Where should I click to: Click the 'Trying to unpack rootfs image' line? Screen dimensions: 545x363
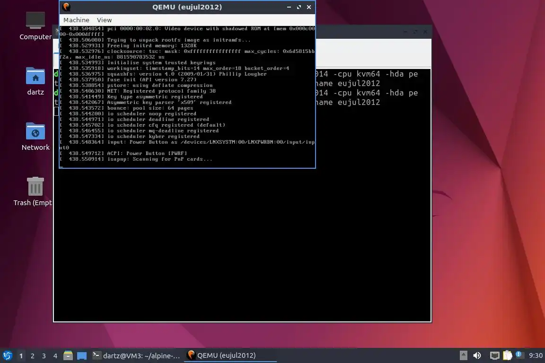[x=155, y=40]
